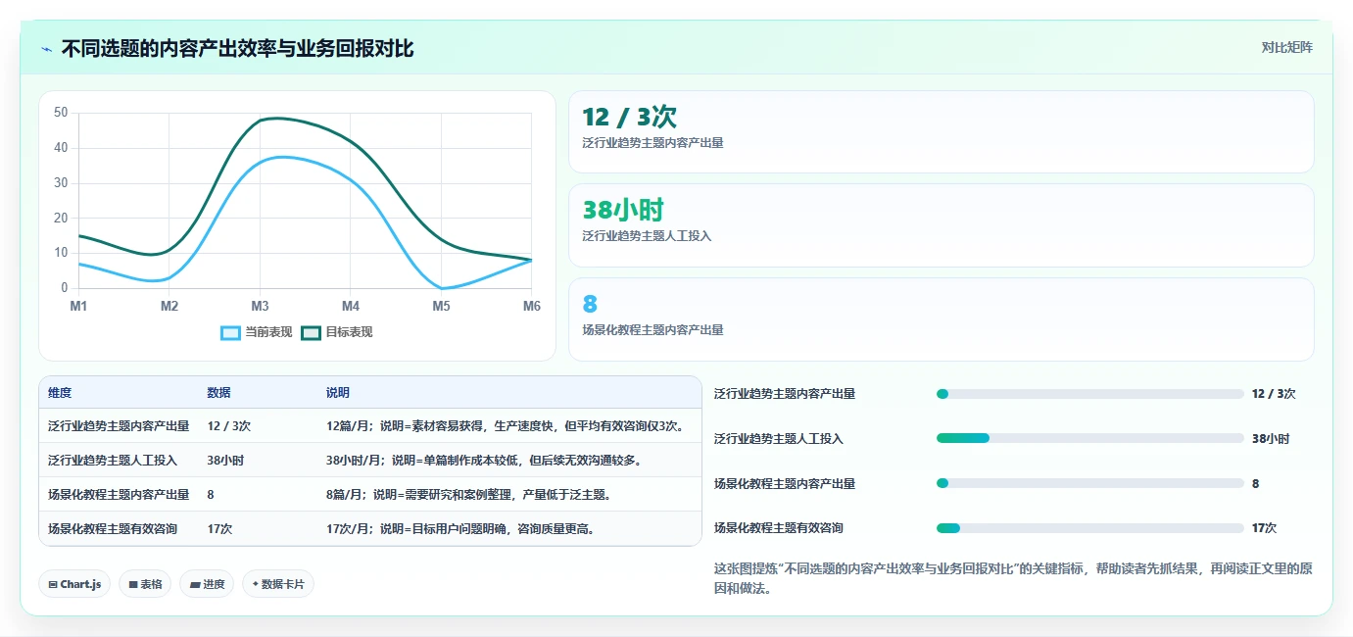Click the M5 axis label
Screen dimensions: 1353x637
pyautogui.click(x=441, y=307)
